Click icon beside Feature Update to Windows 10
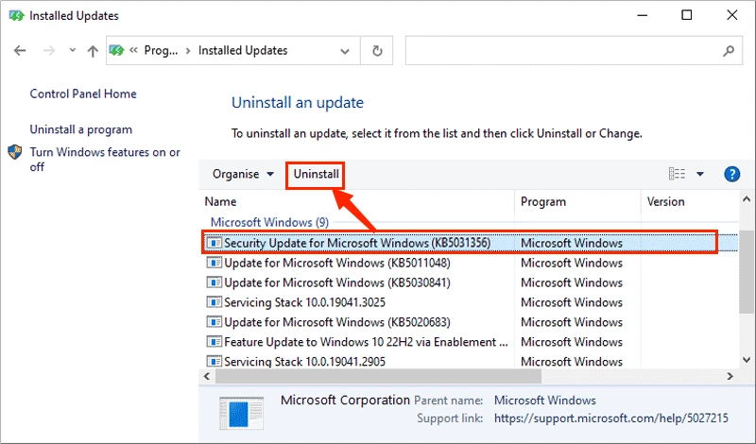The width and height of the screenshot is (756, 444). tap(214, 341)
